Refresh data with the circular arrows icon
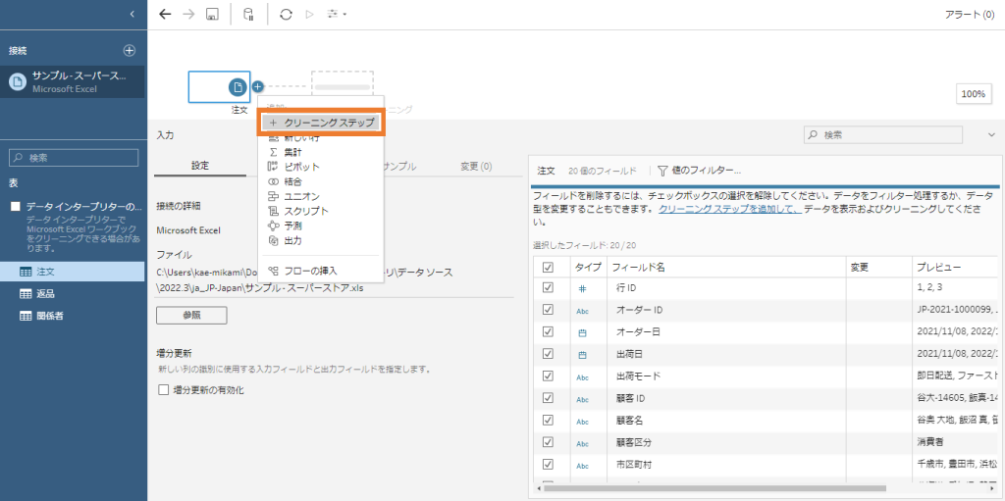Image resolution: width=1005 pixels, height=501 pixels. (x=287, y=14)
